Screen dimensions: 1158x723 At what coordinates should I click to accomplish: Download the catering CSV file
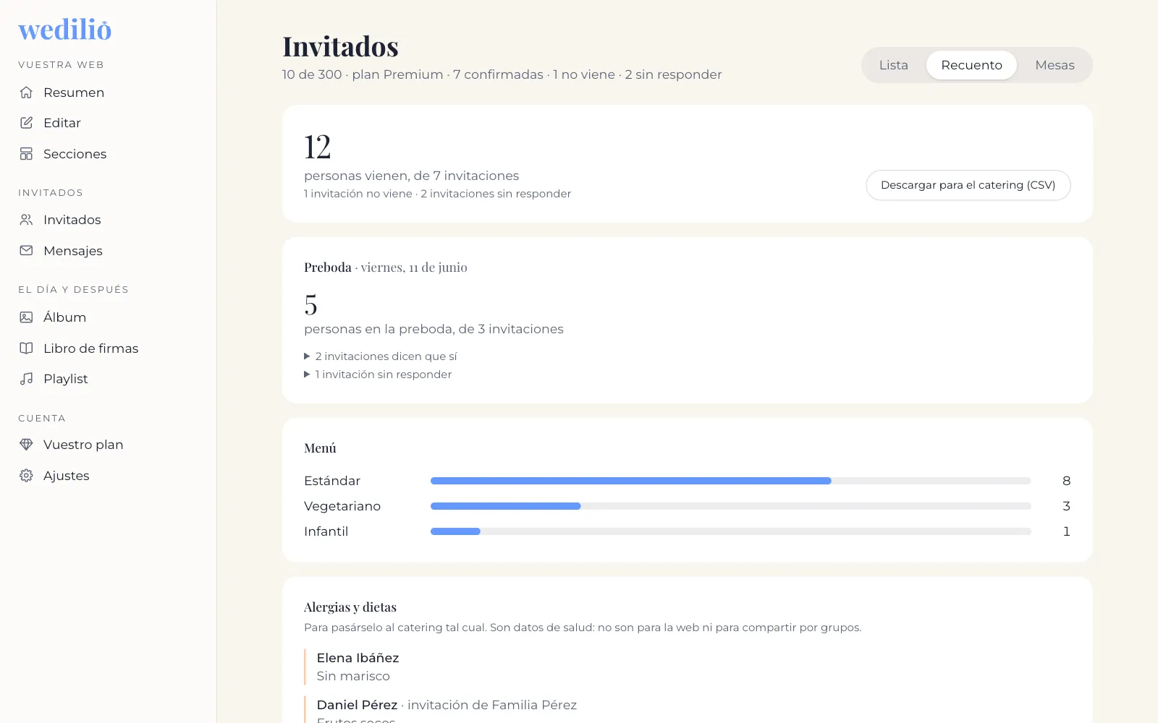[x=968, y=185]
